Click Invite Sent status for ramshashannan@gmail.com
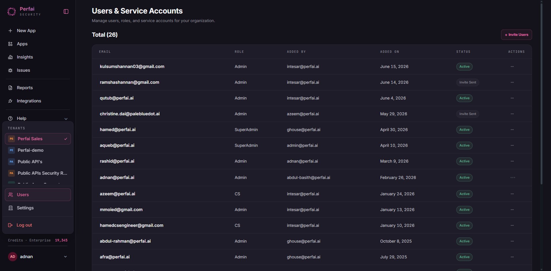551x271 pixels. click(x=467, y=82)
